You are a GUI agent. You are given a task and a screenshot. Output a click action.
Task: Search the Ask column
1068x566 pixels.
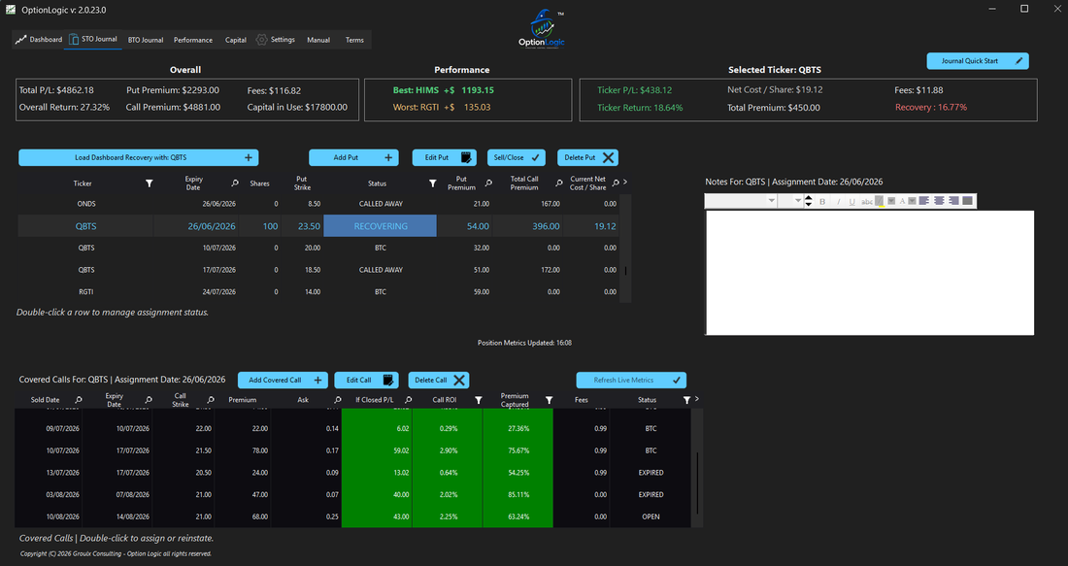(x=338, y=400)
